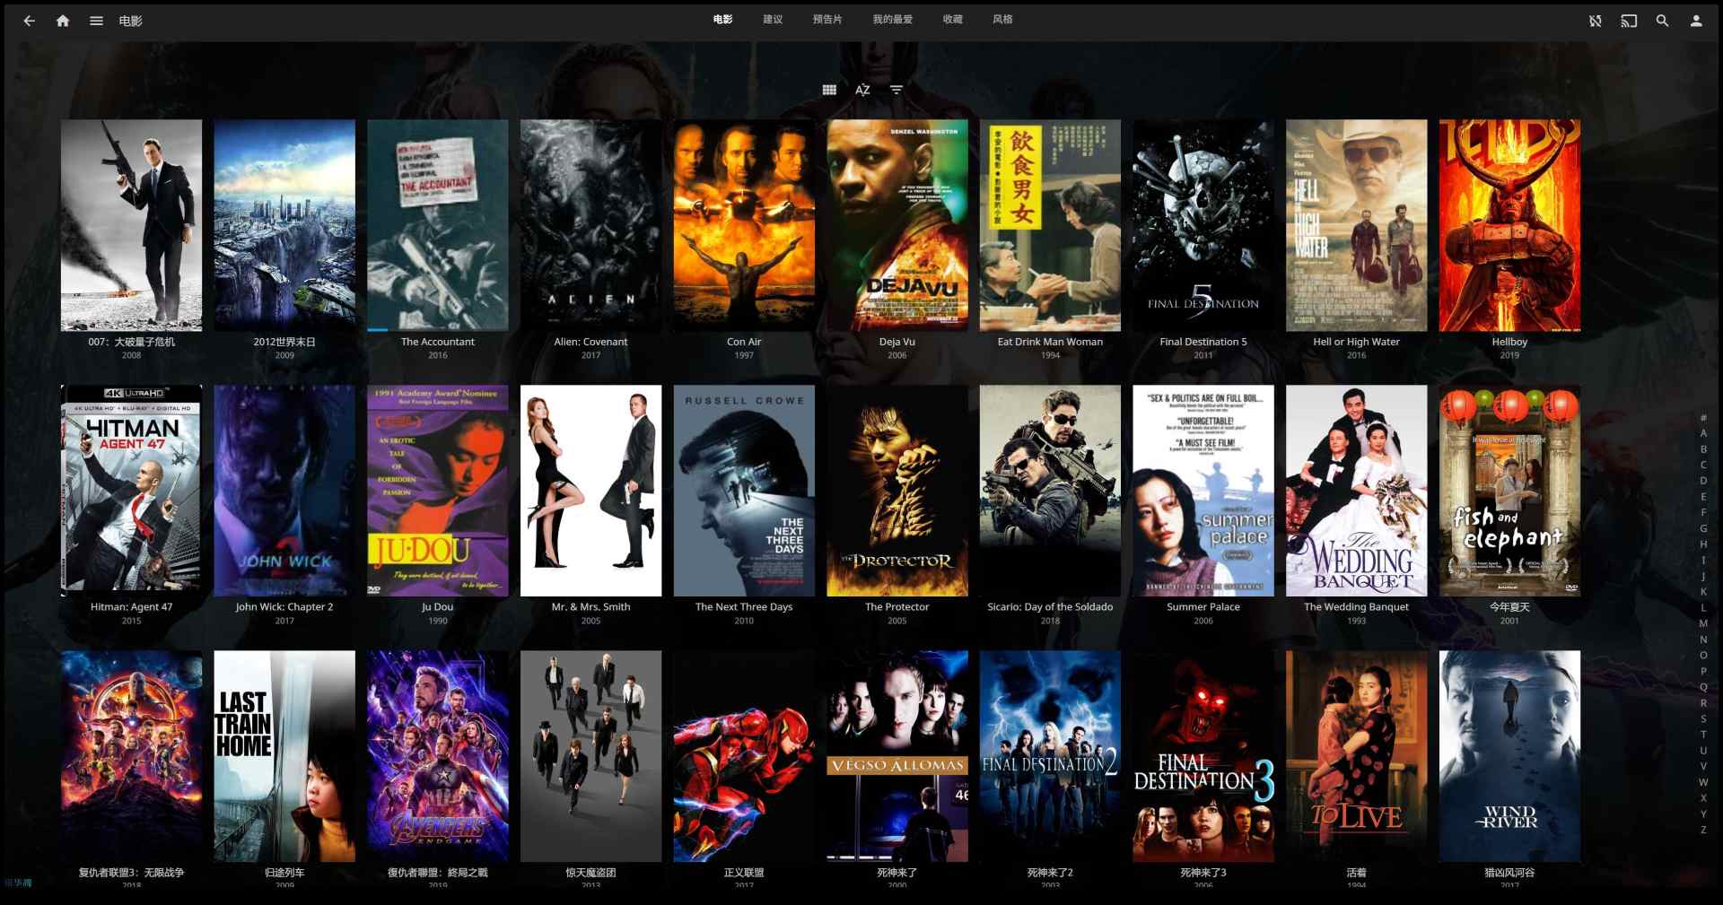1723x905 pixels.
Task: Open the Hellboy movie poster
Action: pyautogui.click(x=1509, y=225)
